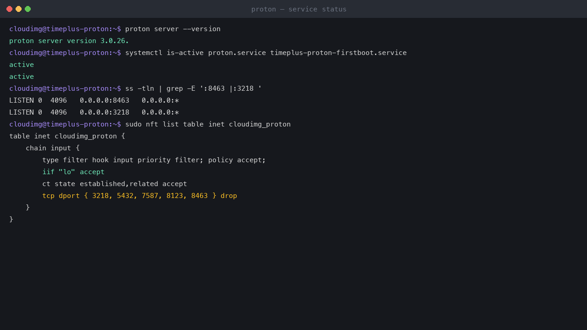Click the 'ct state established,related accept' rule
587x330 pixels.
point(115,184)
